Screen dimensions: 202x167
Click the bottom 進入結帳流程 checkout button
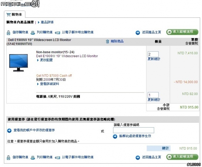pyautogui.click(x=182, y=157)
